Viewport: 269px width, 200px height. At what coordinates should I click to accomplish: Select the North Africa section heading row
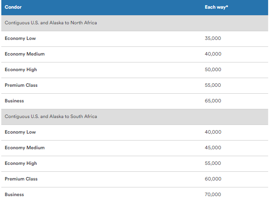tap(51, 23)
